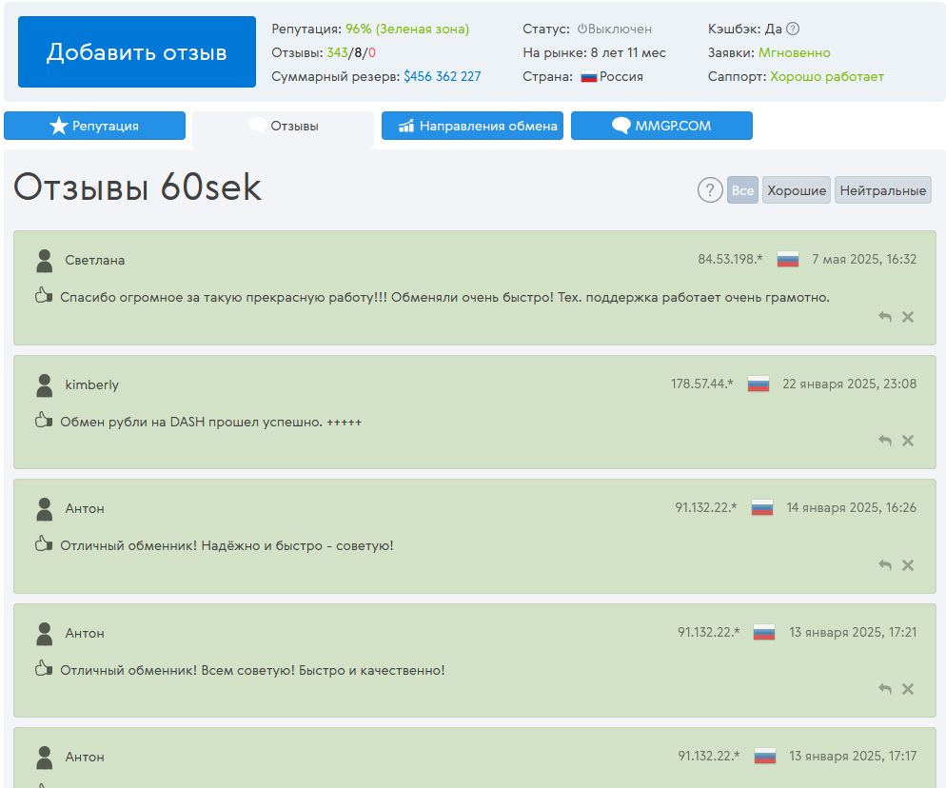Click thumbs-up icon on kimberly's review
The image size is (946, 788).
click(x=42, y=420)
